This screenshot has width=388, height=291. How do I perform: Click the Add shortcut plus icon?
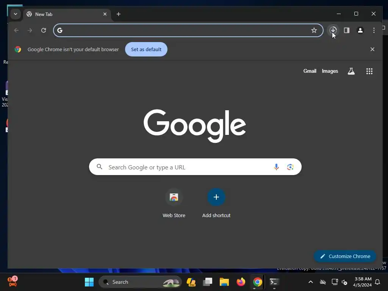(216, 197)
